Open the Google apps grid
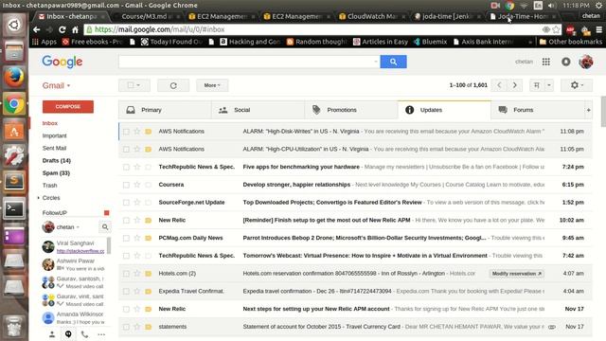 click(545, 62)
